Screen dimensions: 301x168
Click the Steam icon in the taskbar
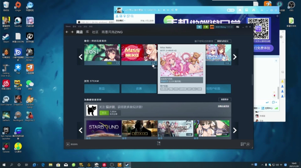(127, 165)
